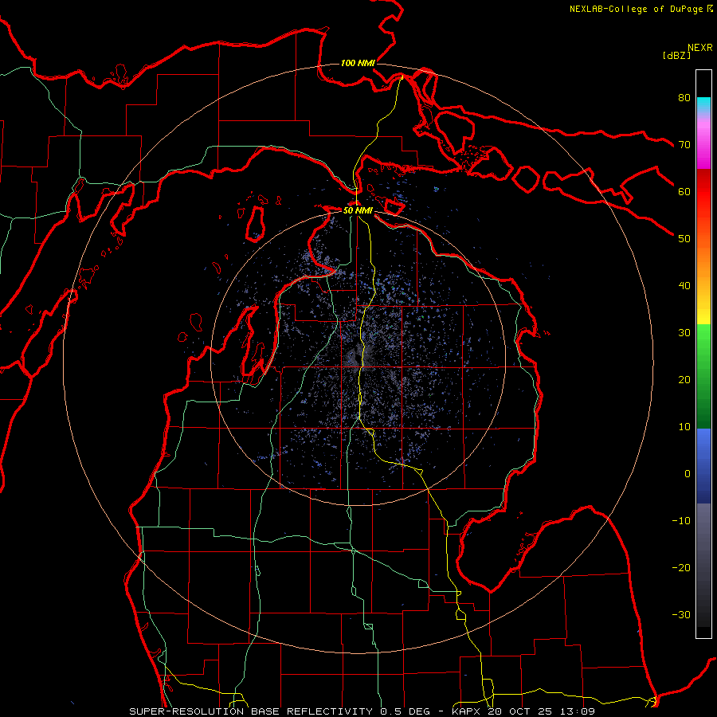Click the 20 value on the dBZ scale
This screenshot has height=717, width=717.
[x=684, y=379]
